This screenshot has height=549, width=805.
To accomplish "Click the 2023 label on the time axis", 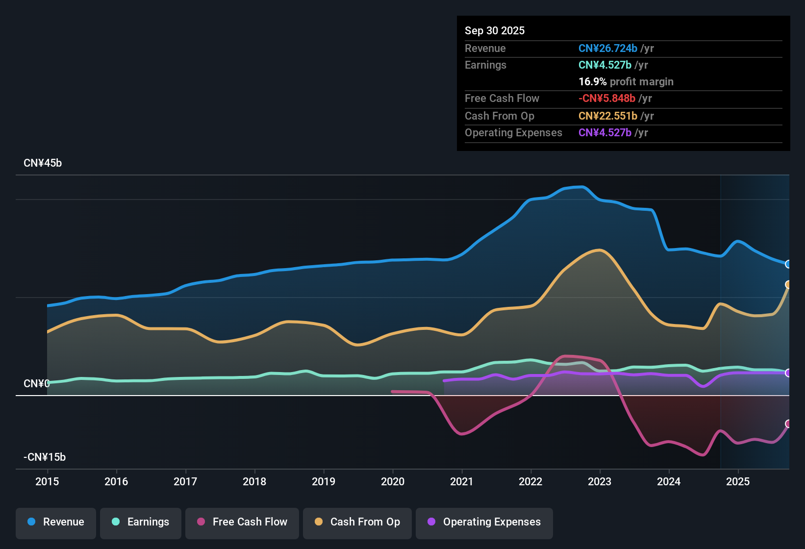I will click(x=600, y=482).
